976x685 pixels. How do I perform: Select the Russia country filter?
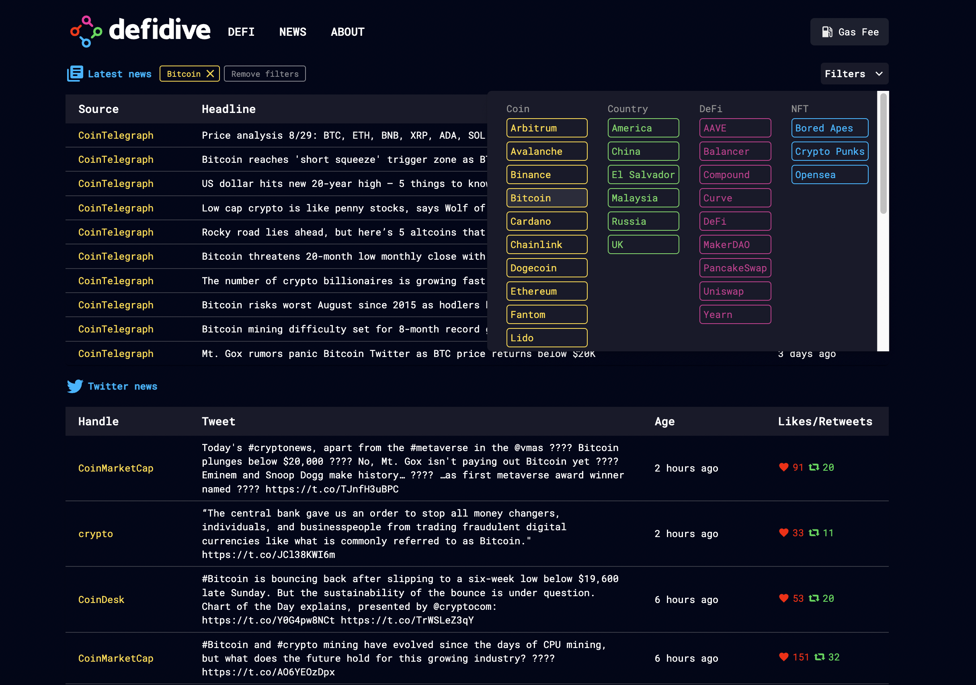[x=643, y=221]
